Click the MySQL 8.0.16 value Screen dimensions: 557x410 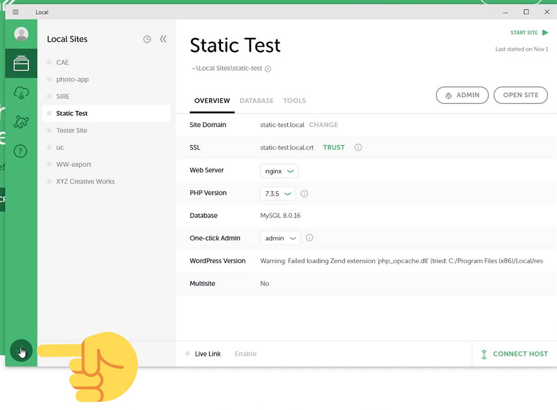(x=280, y=216)
